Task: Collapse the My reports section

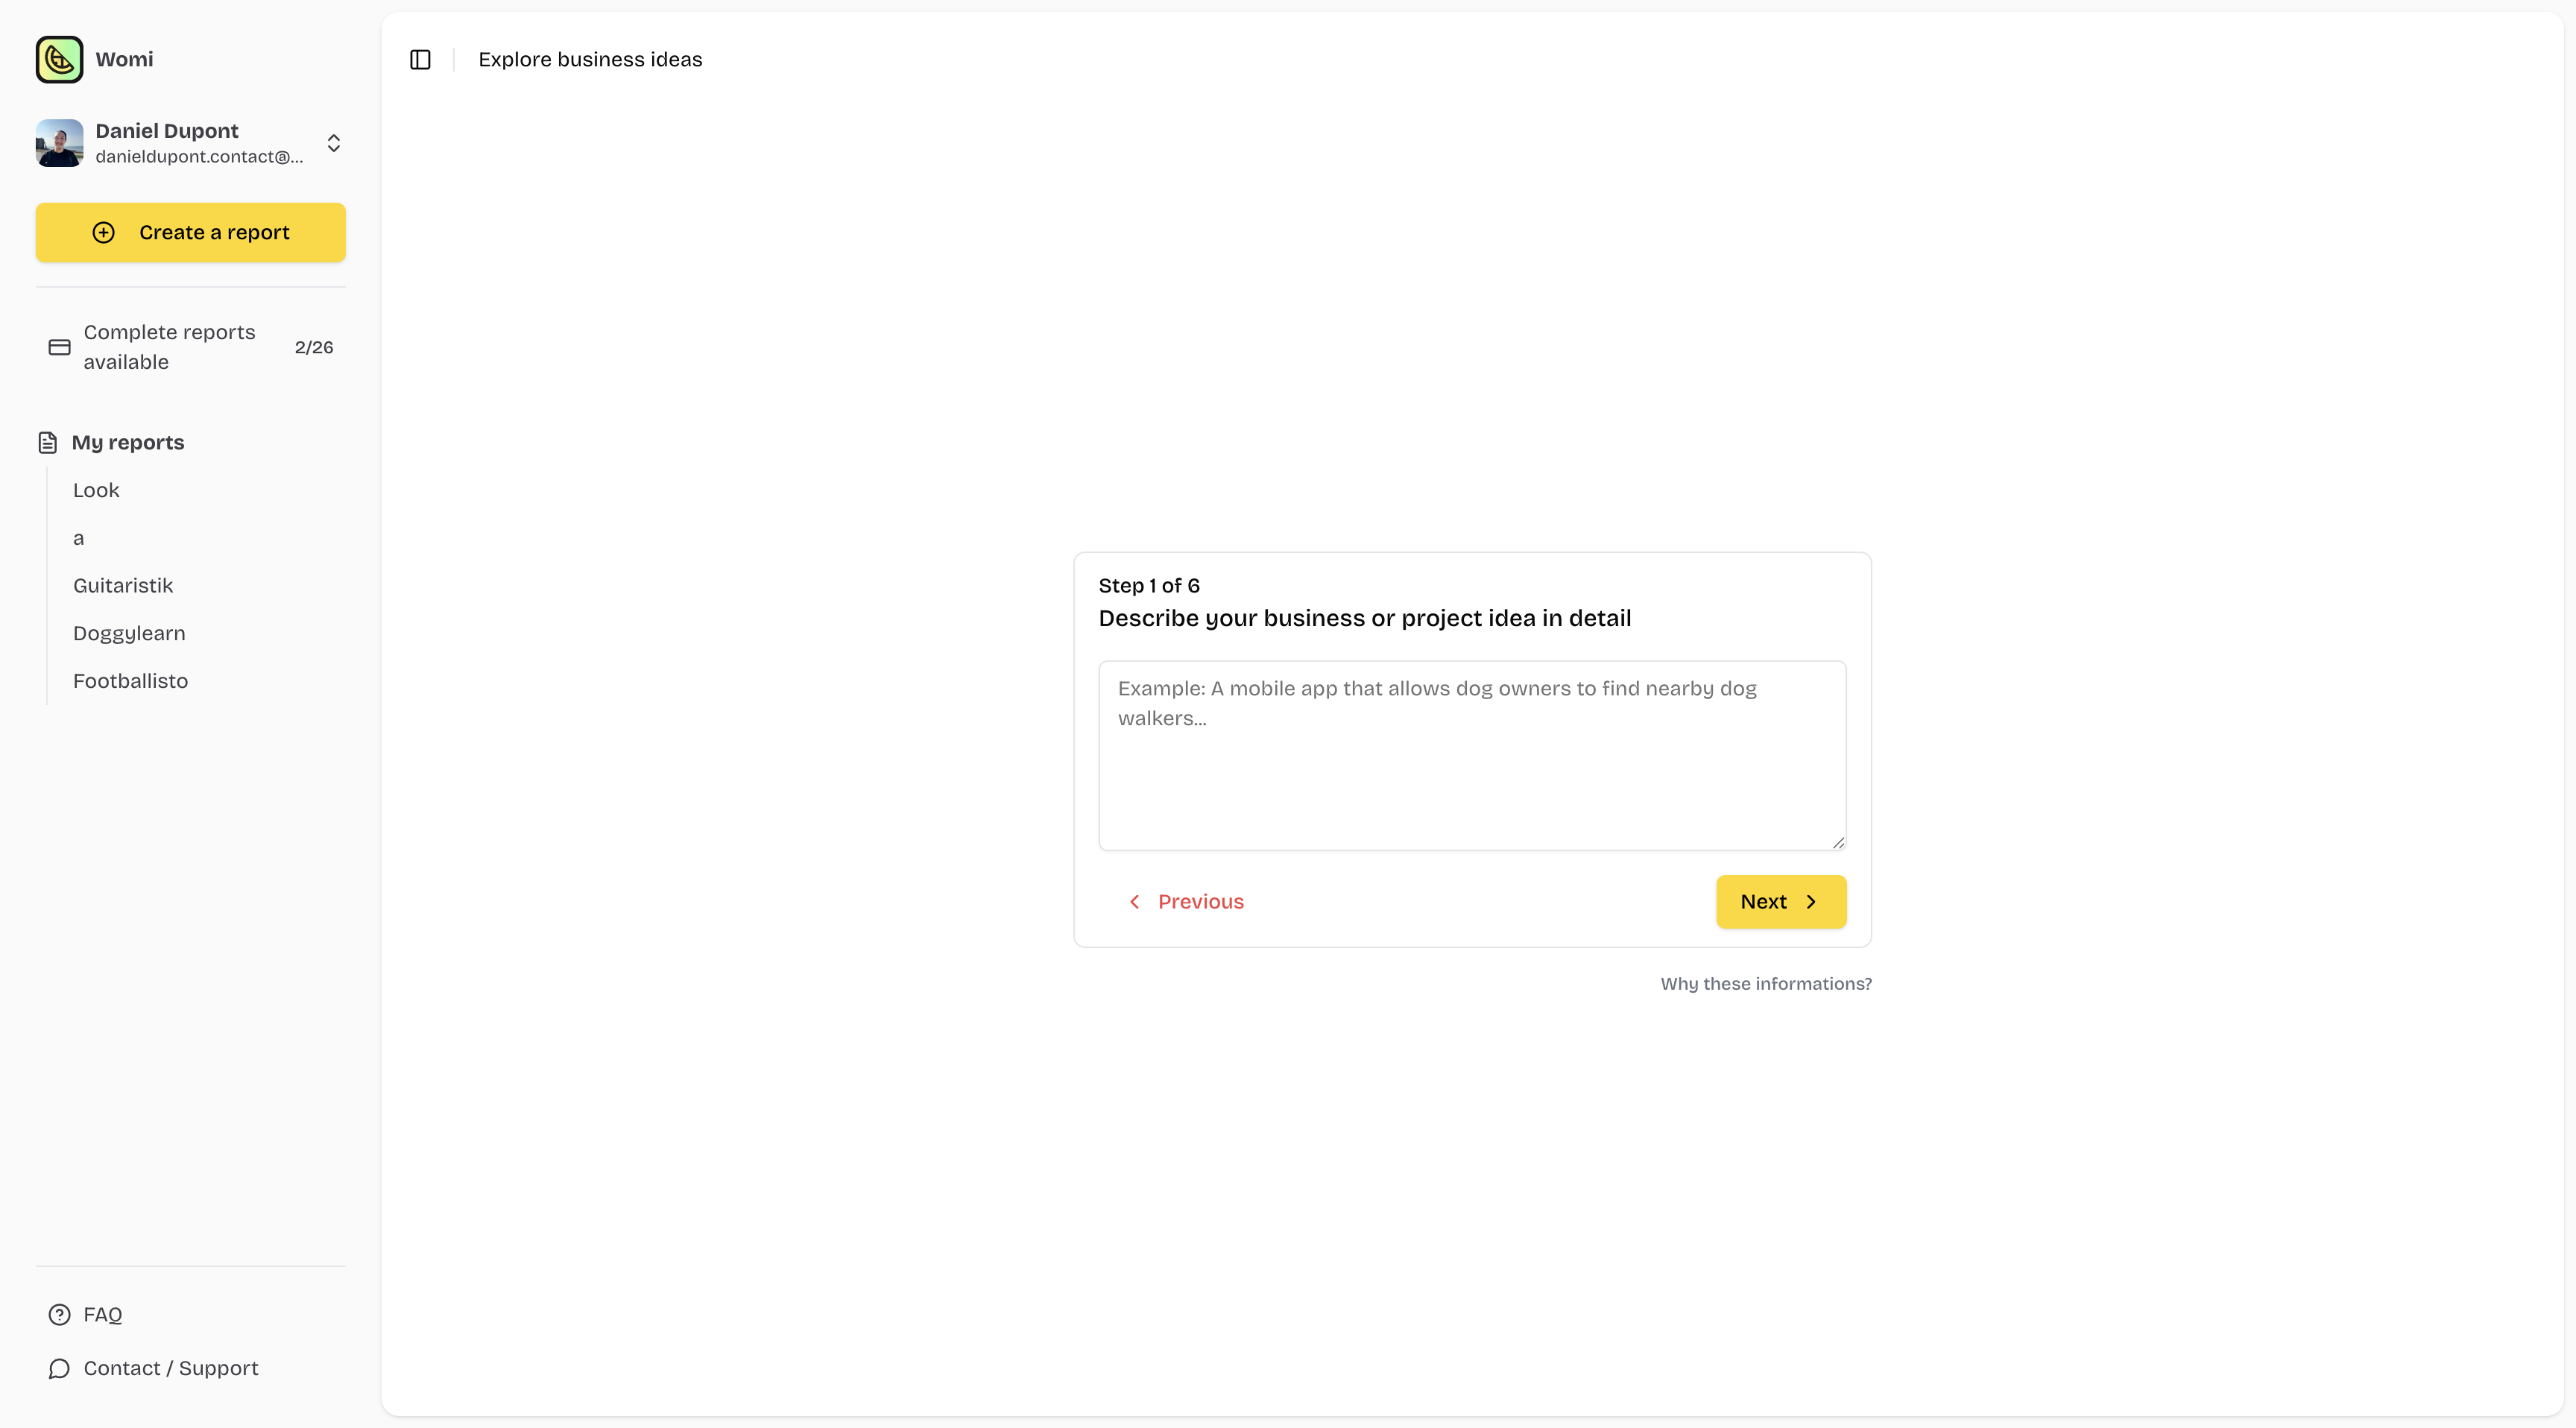Action: [128, 442]
